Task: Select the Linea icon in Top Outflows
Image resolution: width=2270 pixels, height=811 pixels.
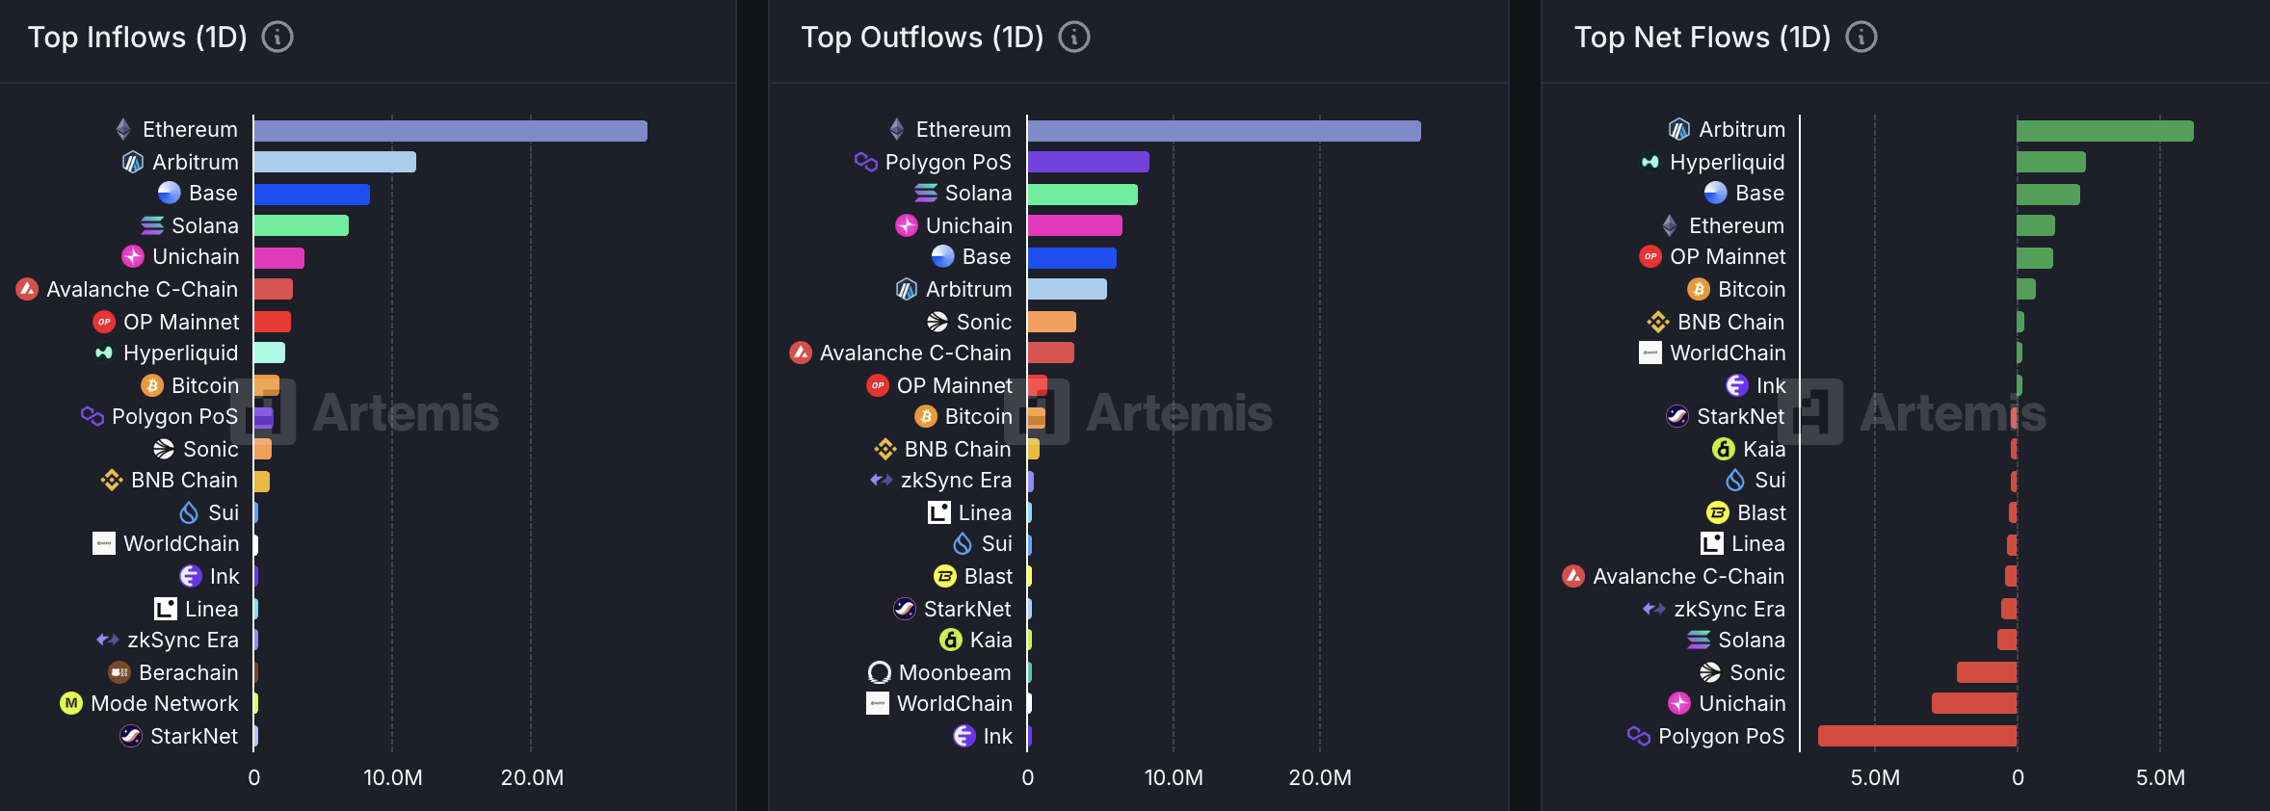Action: click(x=939, y=512)
